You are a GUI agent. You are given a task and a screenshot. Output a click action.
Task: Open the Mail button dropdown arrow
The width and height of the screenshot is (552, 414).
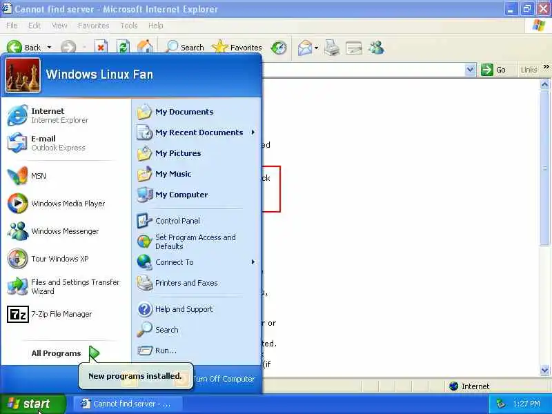pyautogui.click(x=316, y=48)
